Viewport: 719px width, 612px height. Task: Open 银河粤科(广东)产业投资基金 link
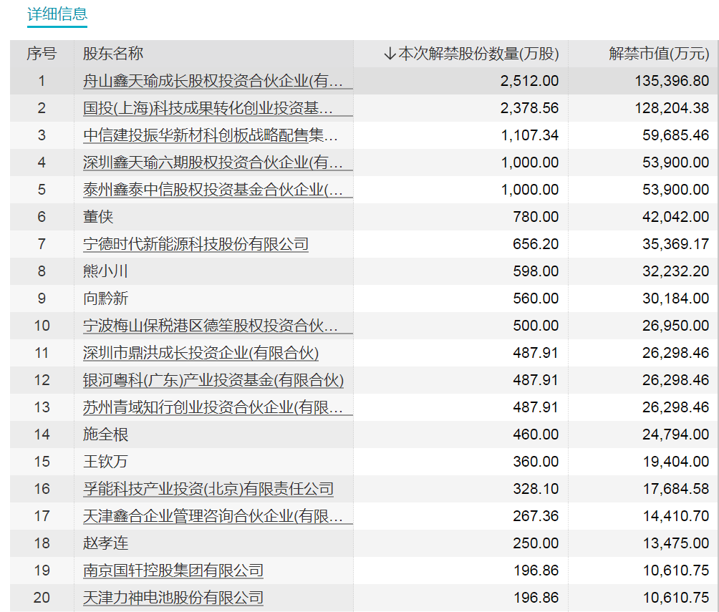tap(213, 380)
